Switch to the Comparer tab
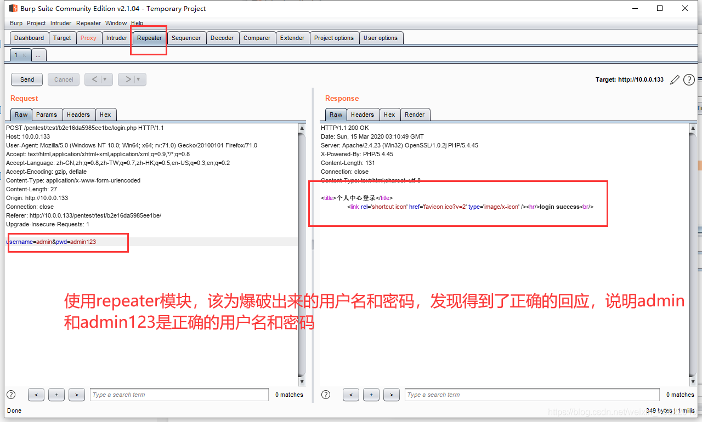This screenshot has height=422, width=702. pyautogui.click(x=257, y=38)
